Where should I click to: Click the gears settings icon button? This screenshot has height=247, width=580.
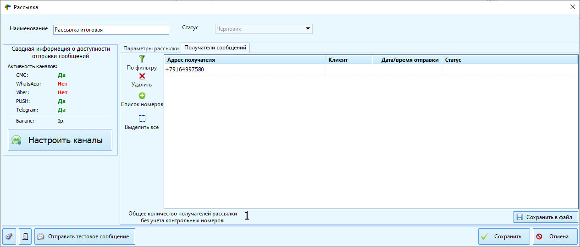9,236
